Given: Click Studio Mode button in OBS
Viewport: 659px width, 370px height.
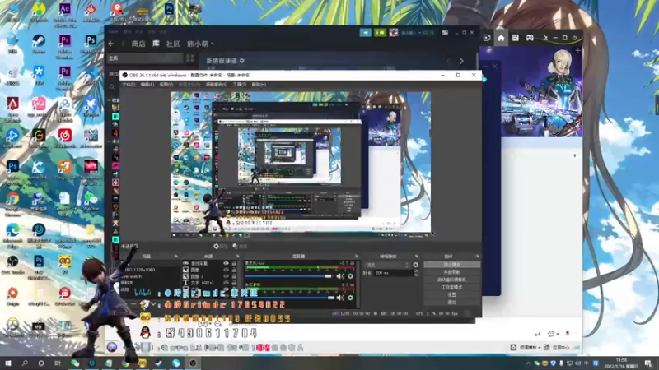Looking at the screenshot, I should (451, 287).
